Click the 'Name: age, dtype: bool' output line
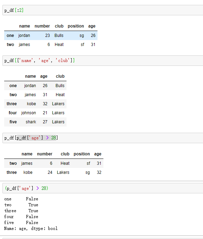 31,229
